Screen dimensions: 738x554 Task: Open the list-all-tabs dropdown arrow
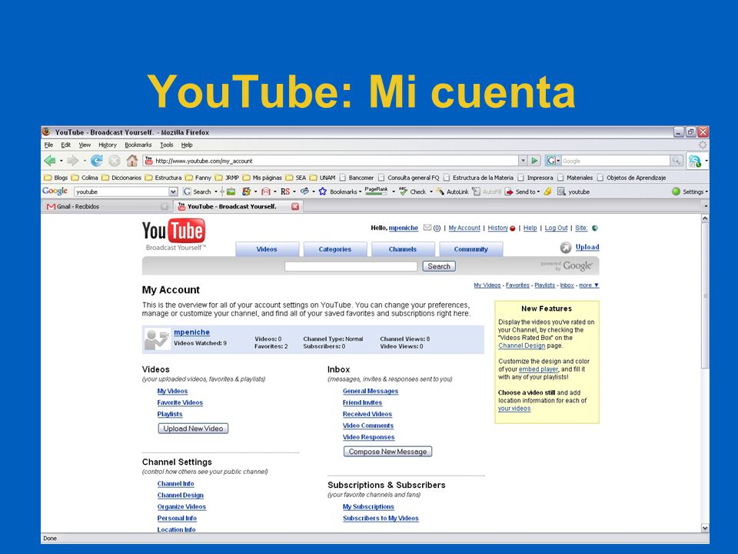(706, 206)
